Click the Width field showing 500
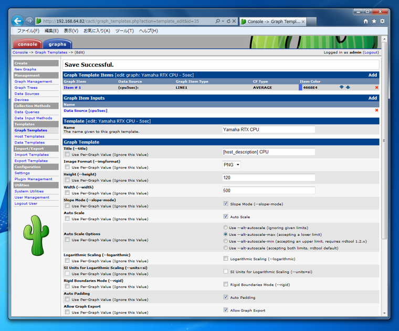 click(268, 190)
